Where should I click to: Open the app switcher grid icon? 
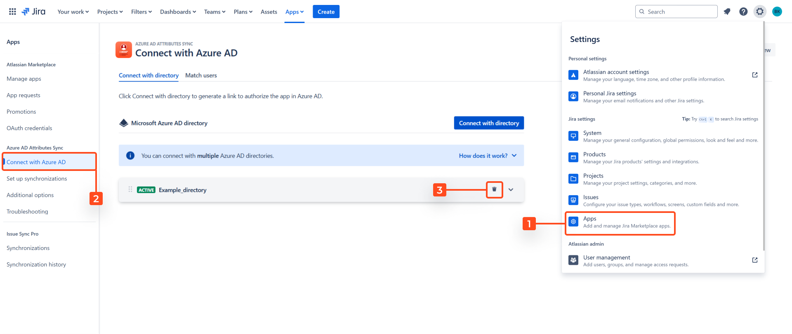[12, 12]
